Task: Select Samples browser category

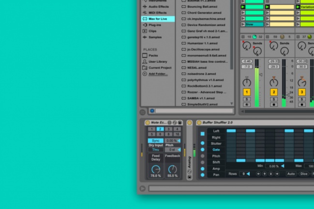Action: tap(158, 37)
